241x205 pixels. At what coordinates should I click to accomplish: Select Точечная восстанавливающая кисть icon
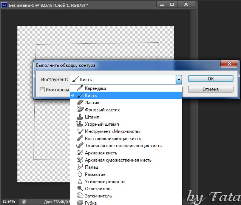[x=80, y=145]
